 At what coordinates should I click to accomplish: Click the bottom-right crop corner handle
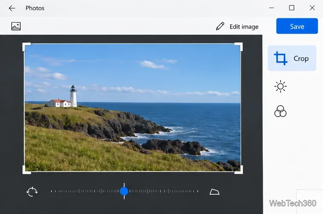(239, 170)
